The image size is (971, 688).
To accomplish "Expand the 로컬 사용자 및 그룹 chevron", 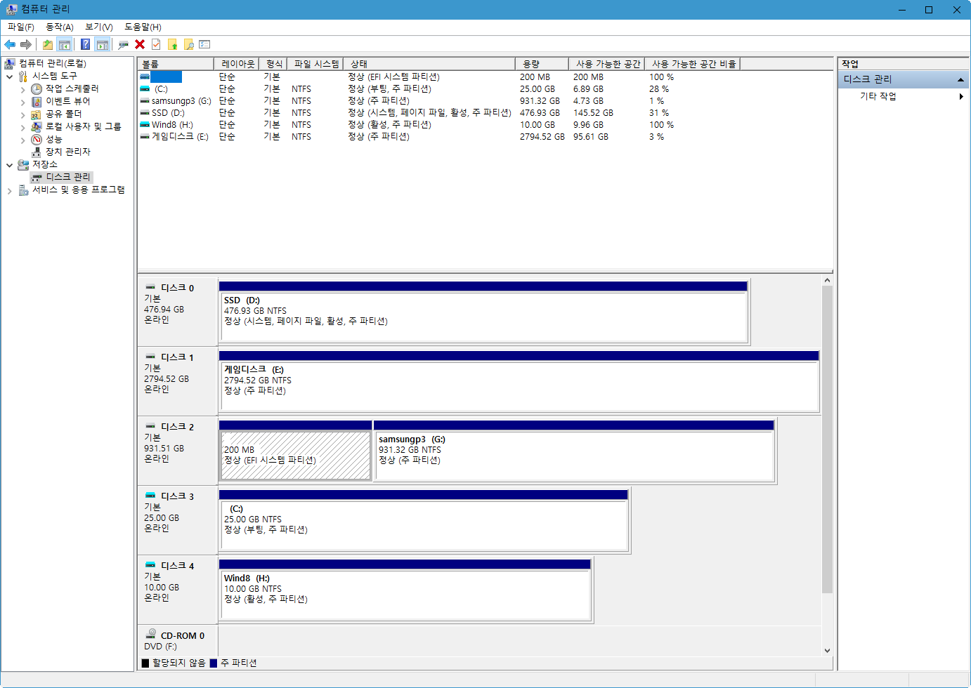I will pos(22,128).
